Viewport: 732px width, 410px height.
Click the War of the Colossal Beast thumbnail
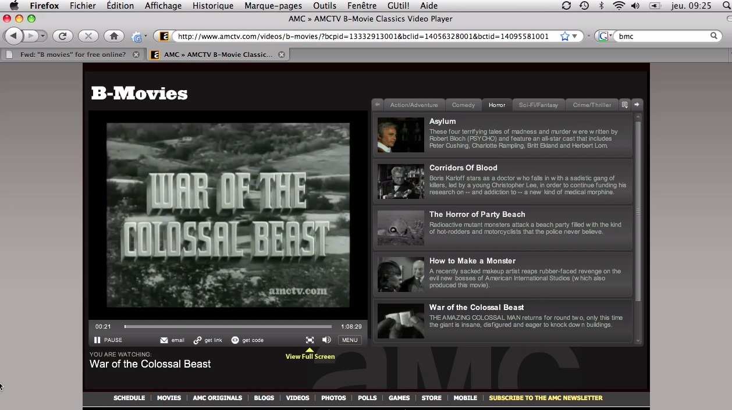coord(401,320)
